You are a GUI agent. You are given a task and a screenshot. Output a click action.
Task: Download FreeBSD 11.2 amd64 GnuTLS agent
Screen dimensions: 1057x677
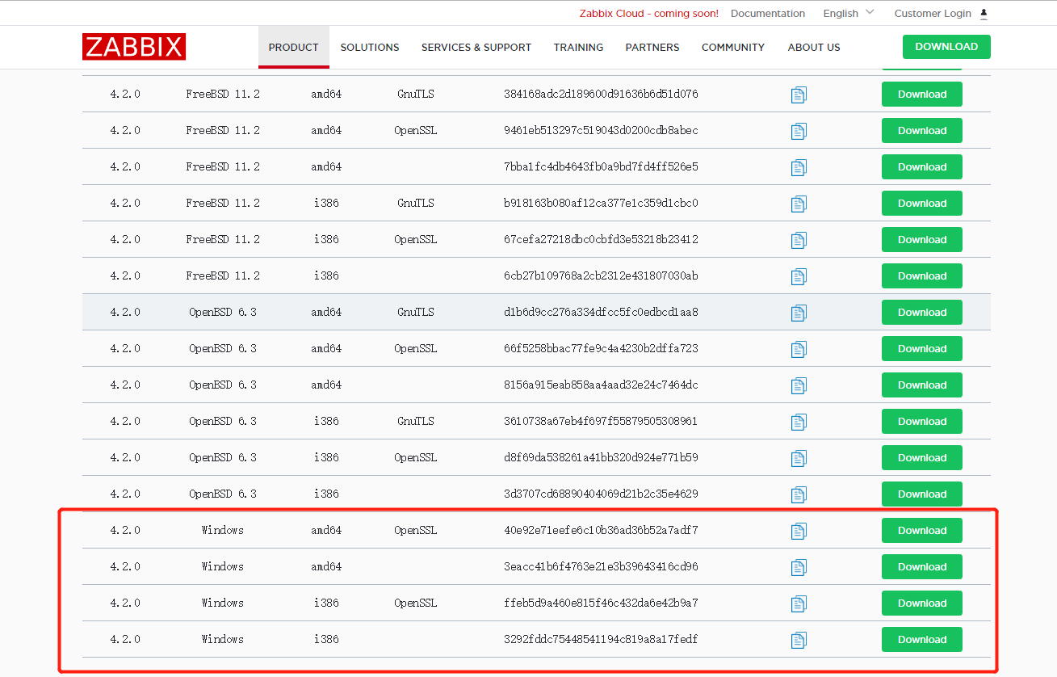(x=922, y=94)
